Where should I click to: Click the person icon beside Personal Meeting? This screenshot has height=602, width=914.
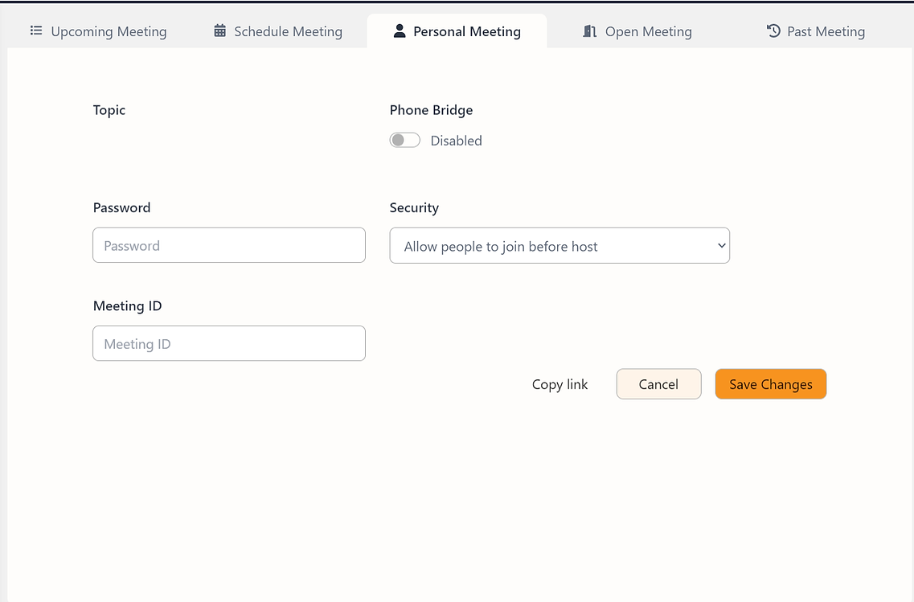click(x=400, y=31)
